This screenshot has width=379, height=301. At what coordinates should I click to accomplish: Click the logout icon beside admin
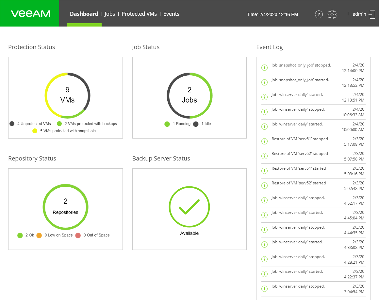coord(372,14)
